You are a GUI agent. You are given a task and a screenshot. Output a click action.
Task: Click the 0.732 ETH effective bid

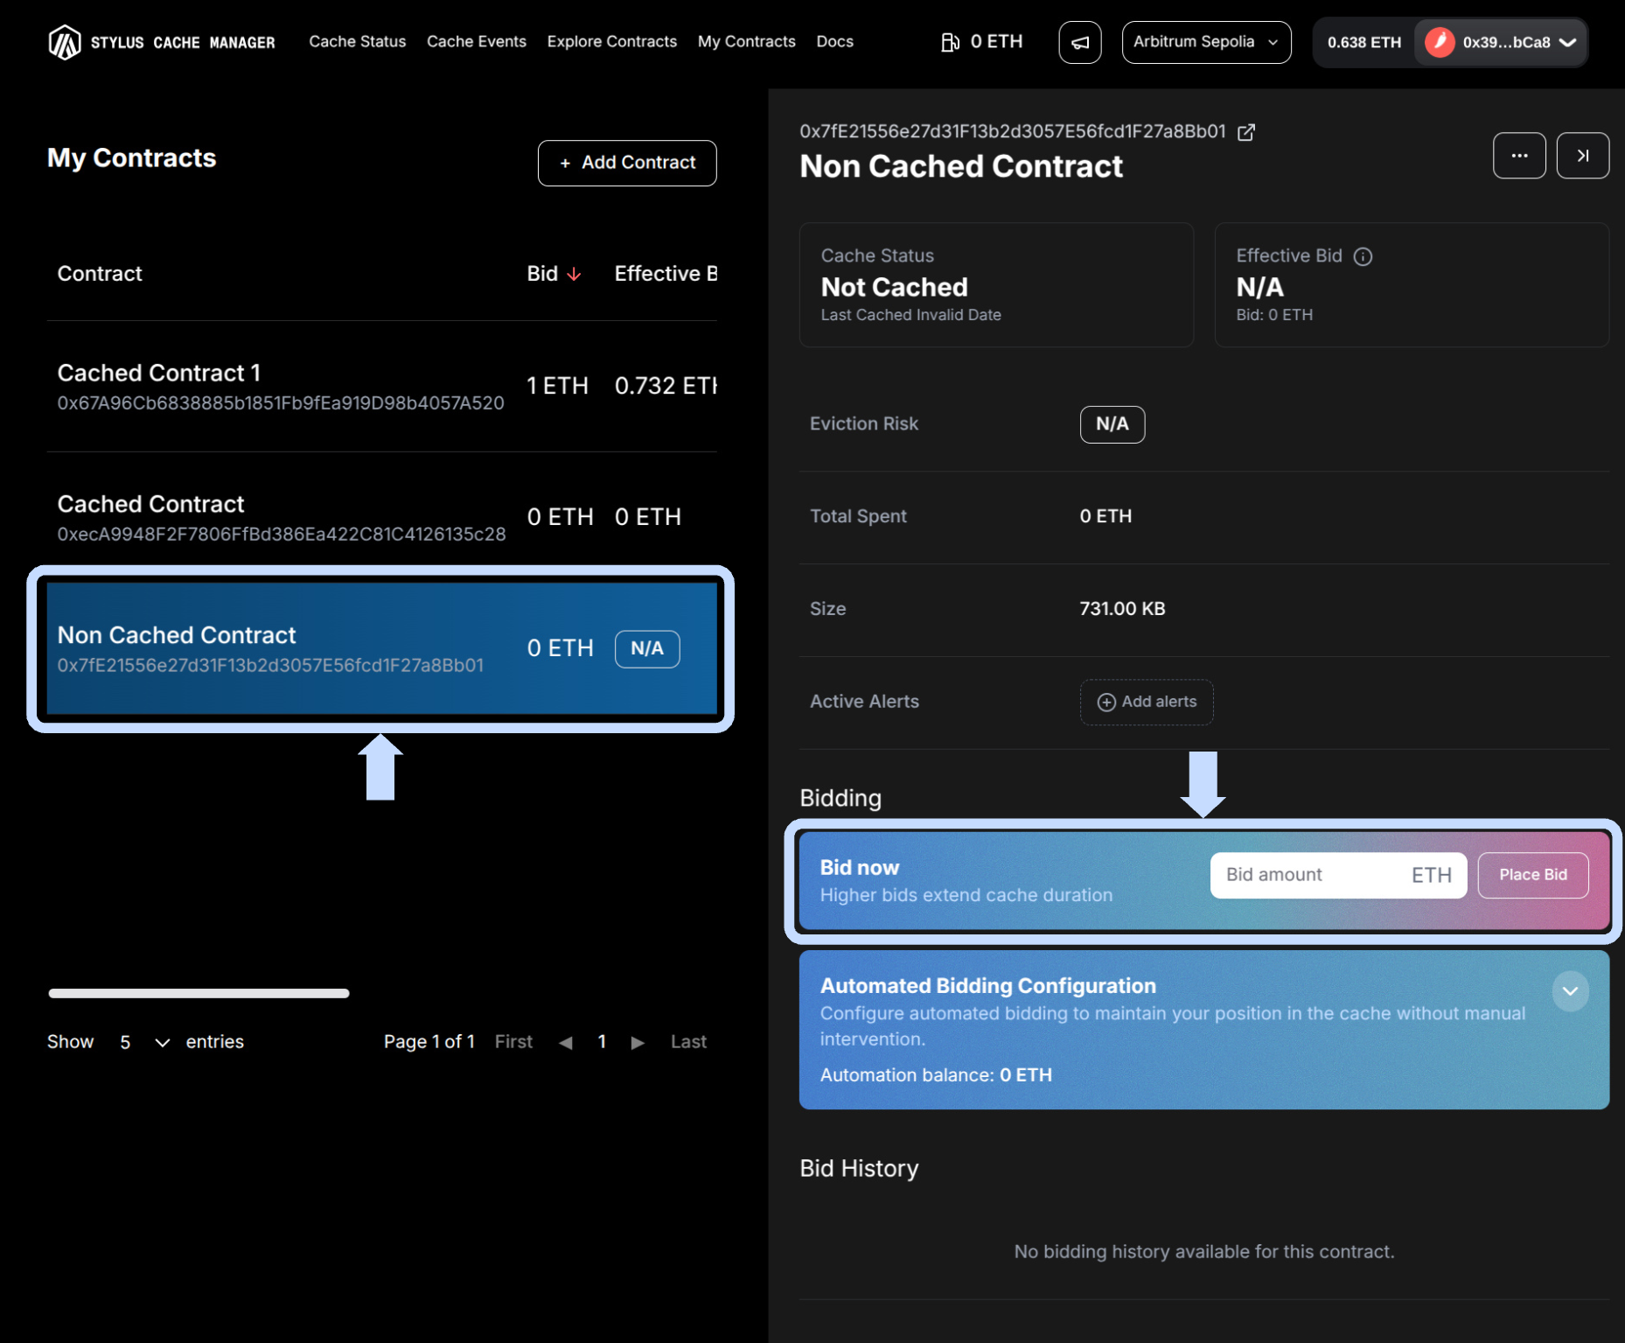pos(666,386)
